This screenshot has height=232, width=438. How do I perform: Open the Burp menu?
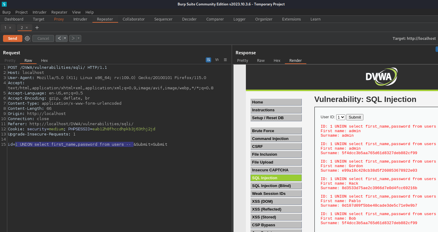tap(6, 12)
